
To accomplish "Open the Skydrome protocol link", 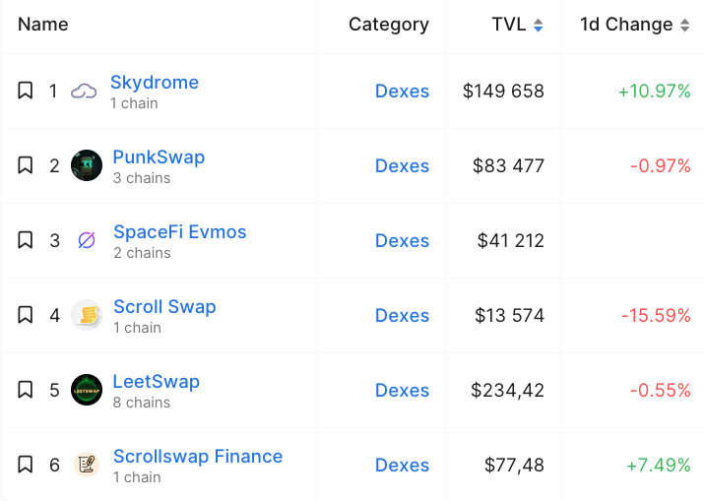I will 155,82.
